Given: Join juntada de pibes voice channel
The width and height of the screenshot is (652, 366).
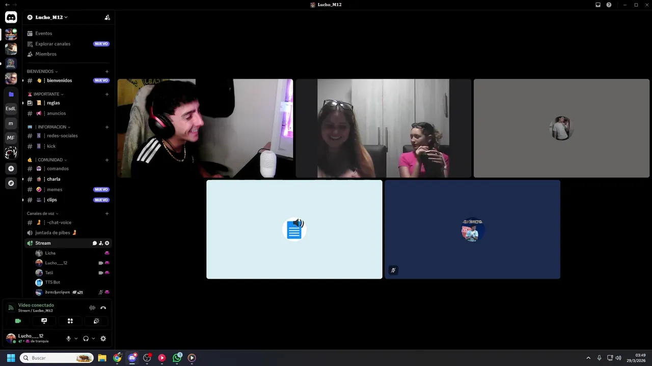Looking at the screenshot, I should coord(68,233).
